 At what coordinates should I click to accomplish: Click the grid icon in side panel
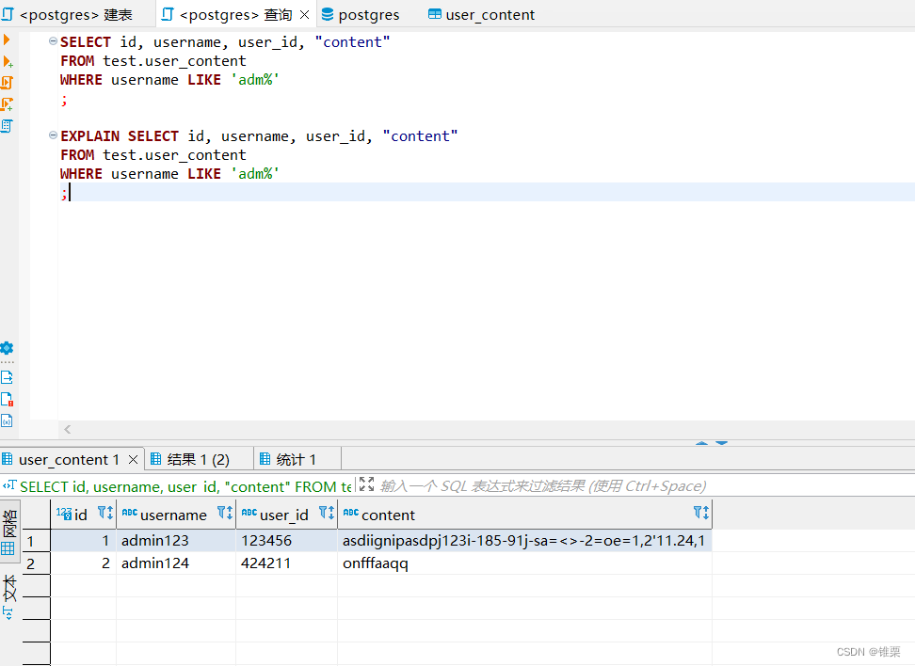[x=8, y=548]
